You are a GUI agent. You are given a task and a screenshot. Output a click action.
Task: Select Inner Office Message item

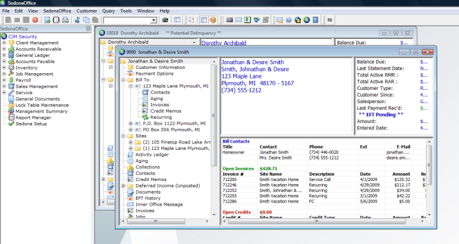159,204
